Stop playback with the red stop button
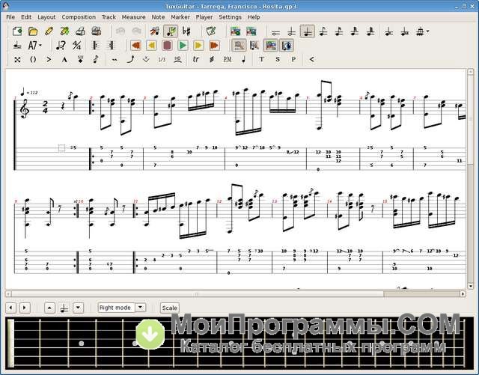 click(167, 46)
